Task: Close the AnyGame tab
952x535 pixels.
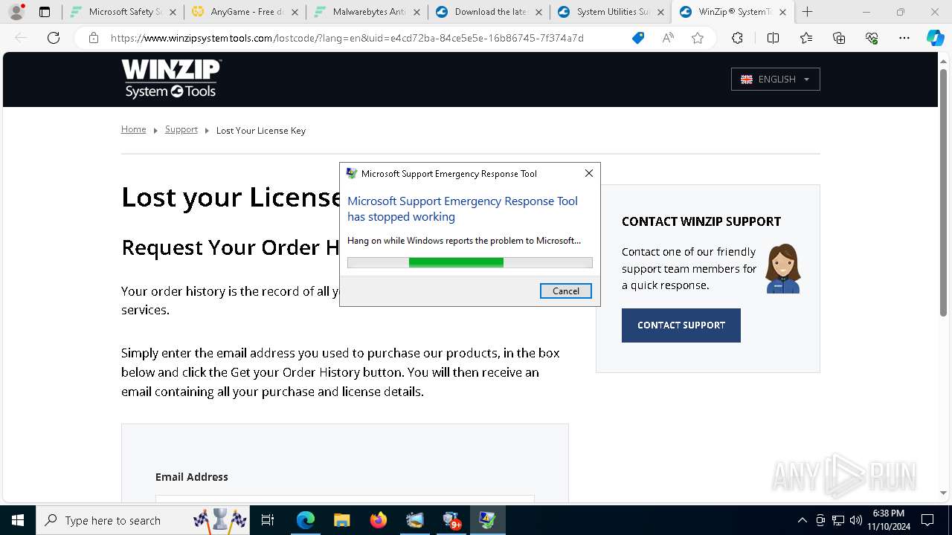Action: coord(295,12)
